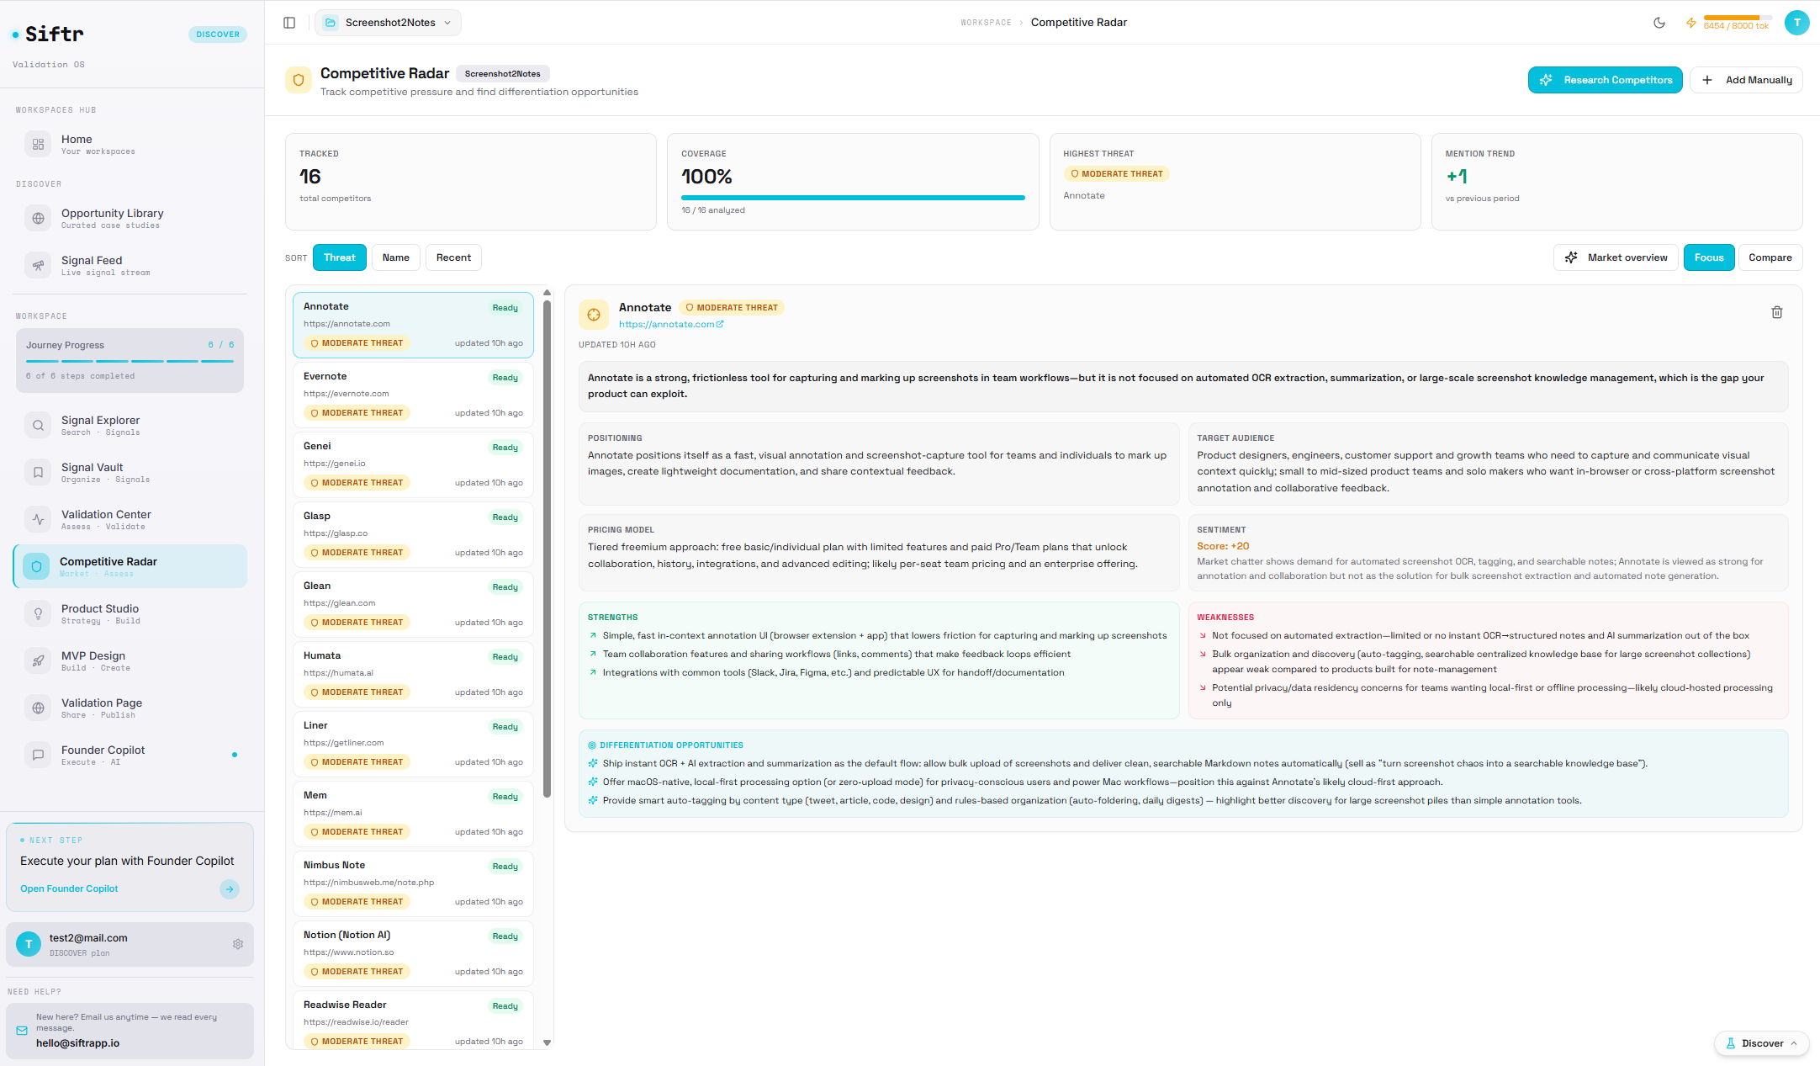
Task: Open Signal Vault in sidebar
Action: (x=92, y=472)
